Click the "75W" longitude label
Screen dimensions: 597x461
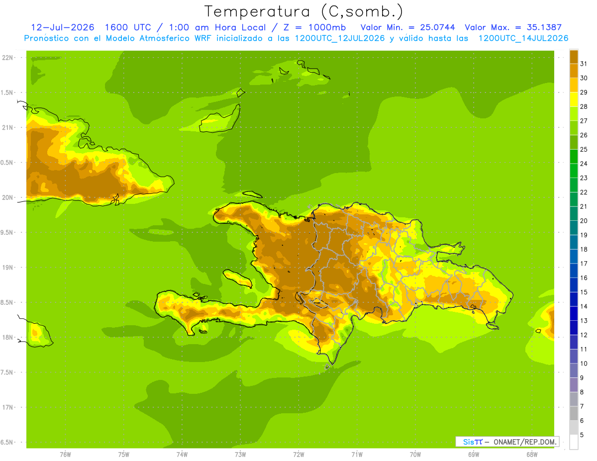123,455
